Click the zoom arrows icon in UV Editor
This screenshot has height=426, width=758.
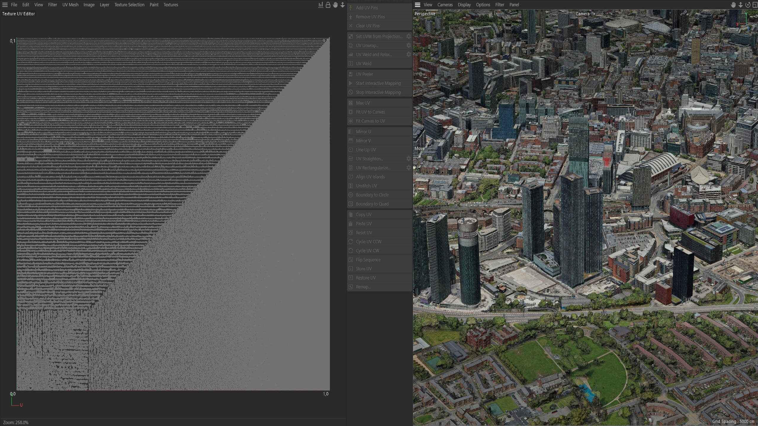coord(343,5)
